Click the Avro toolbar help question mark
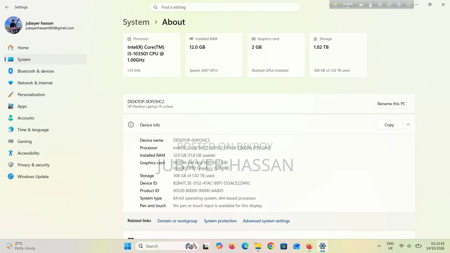 coord(399,4)
